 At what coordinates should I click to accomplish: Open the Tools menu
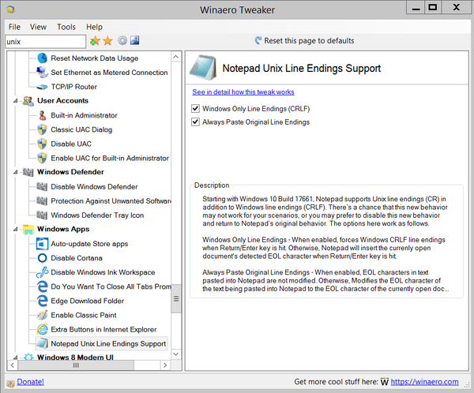(66, 27)
